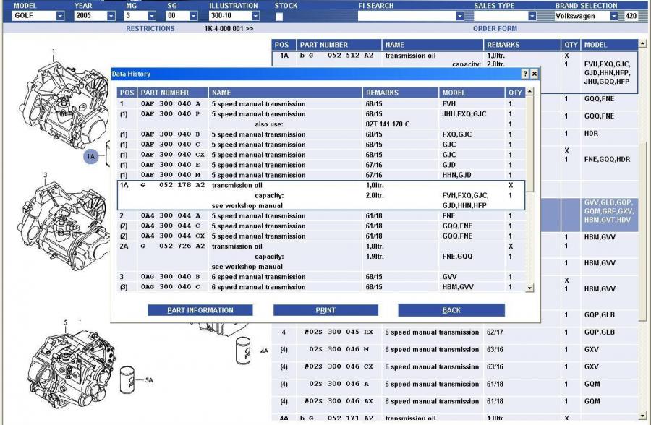The width and height of the screenshot is (651, 425).
Task: Click the 4A oil can in illustration
Action: pyautogui.click(x=242, y=352)
